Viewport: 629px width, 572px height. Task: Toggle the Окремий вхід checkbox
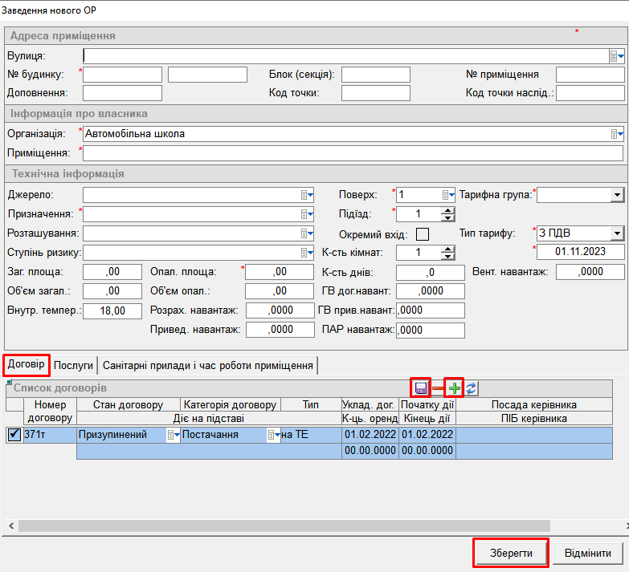(422, 234)
